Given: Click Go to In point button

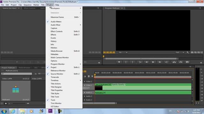Looking at the screenshot, I should [140, 62].
